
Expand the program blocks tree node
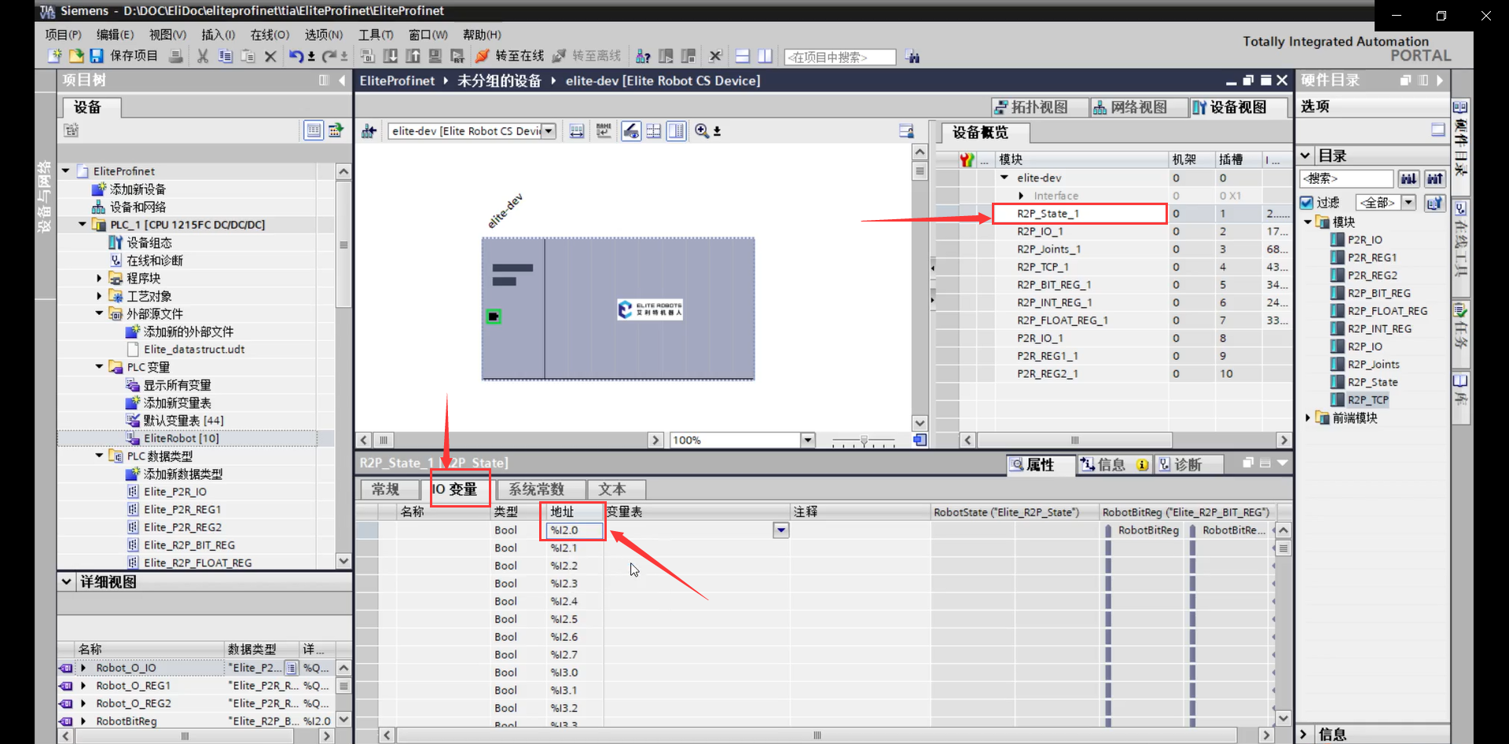[99, 278]
